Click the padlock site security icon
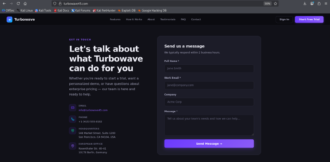 click(x=60, y=4)
